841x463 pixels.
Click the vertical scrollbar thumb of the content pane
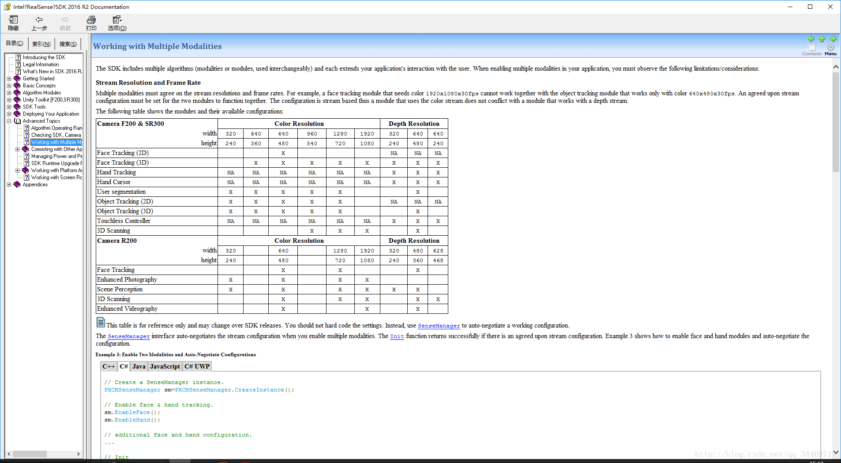836,122
